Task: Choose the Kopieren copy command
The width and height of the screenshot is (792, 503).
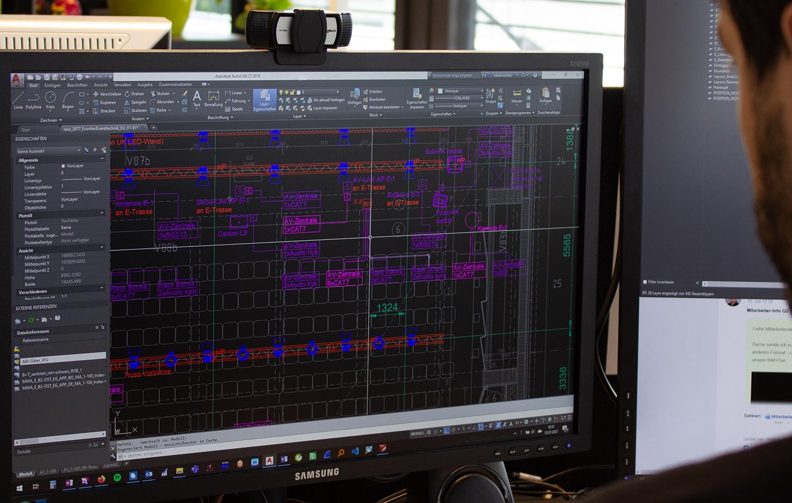Action: coord(104,102)
